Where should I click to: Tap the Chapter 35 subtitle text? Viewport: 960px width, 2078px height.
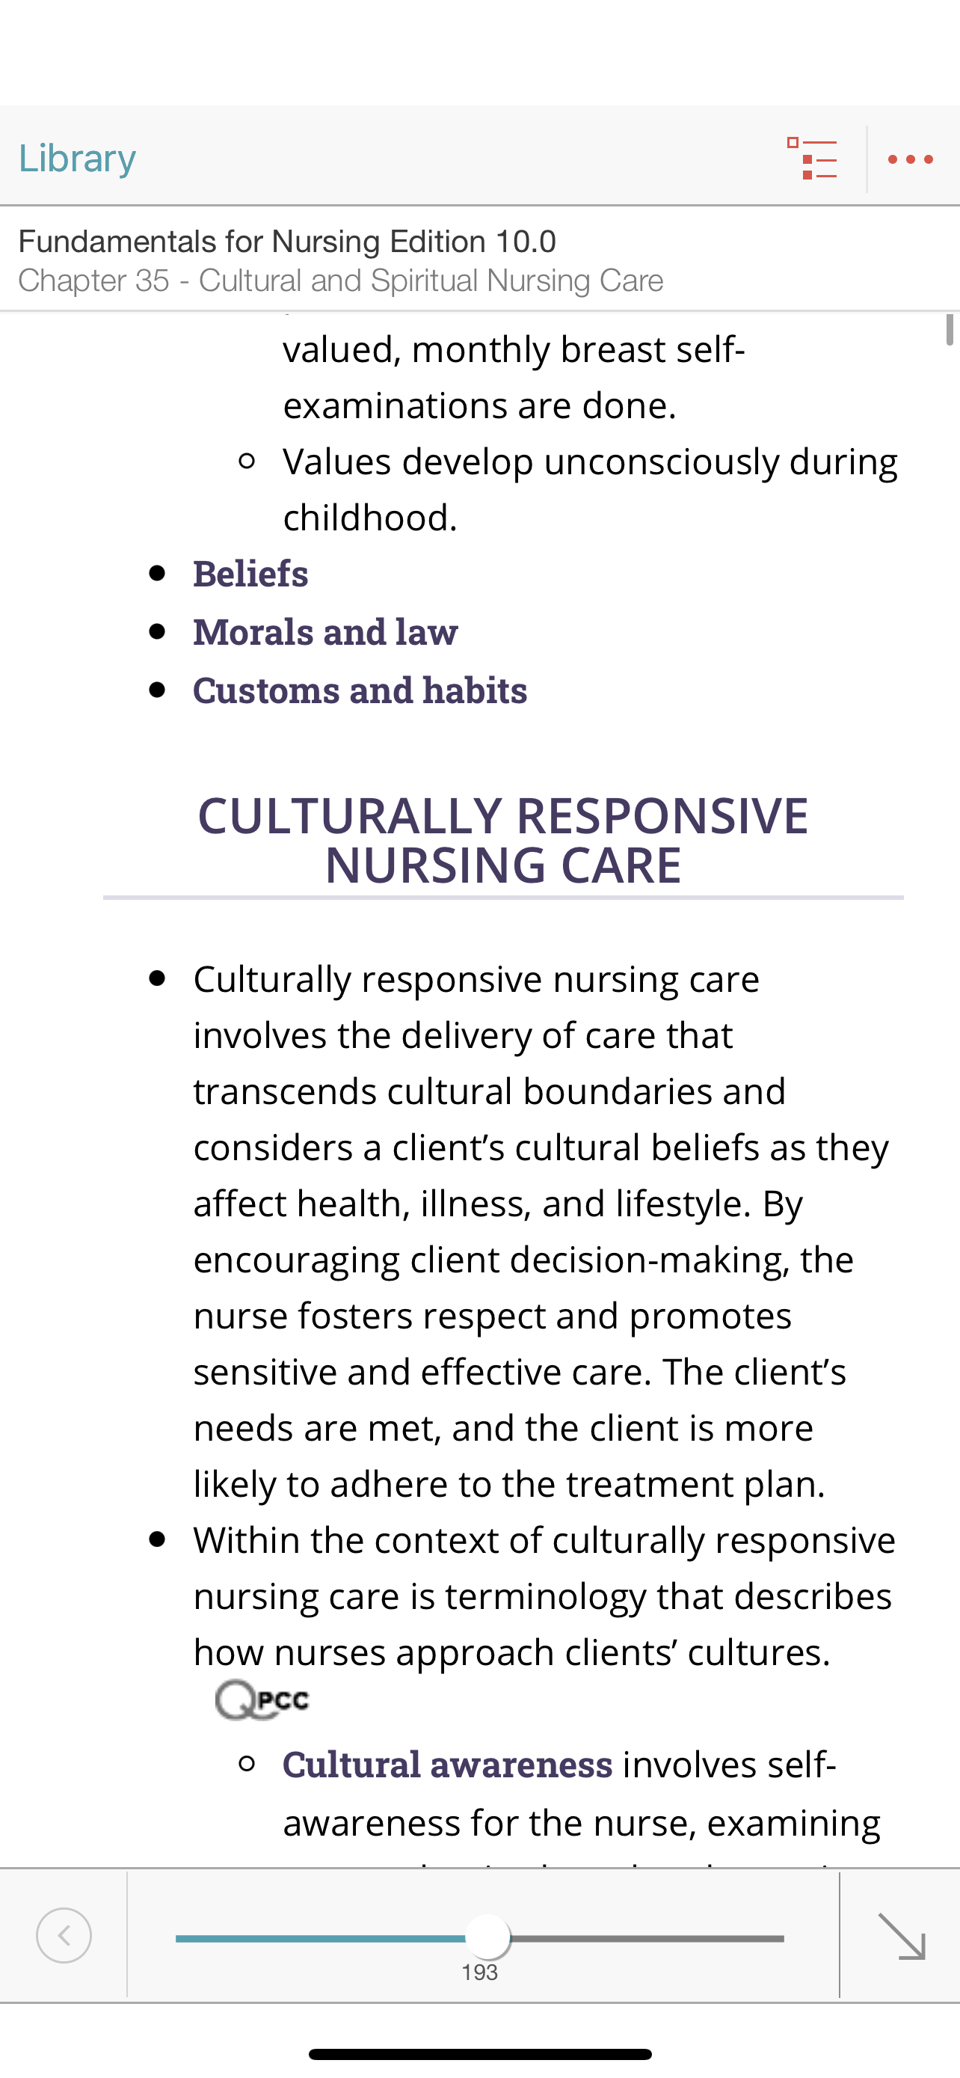coord(341,280)
